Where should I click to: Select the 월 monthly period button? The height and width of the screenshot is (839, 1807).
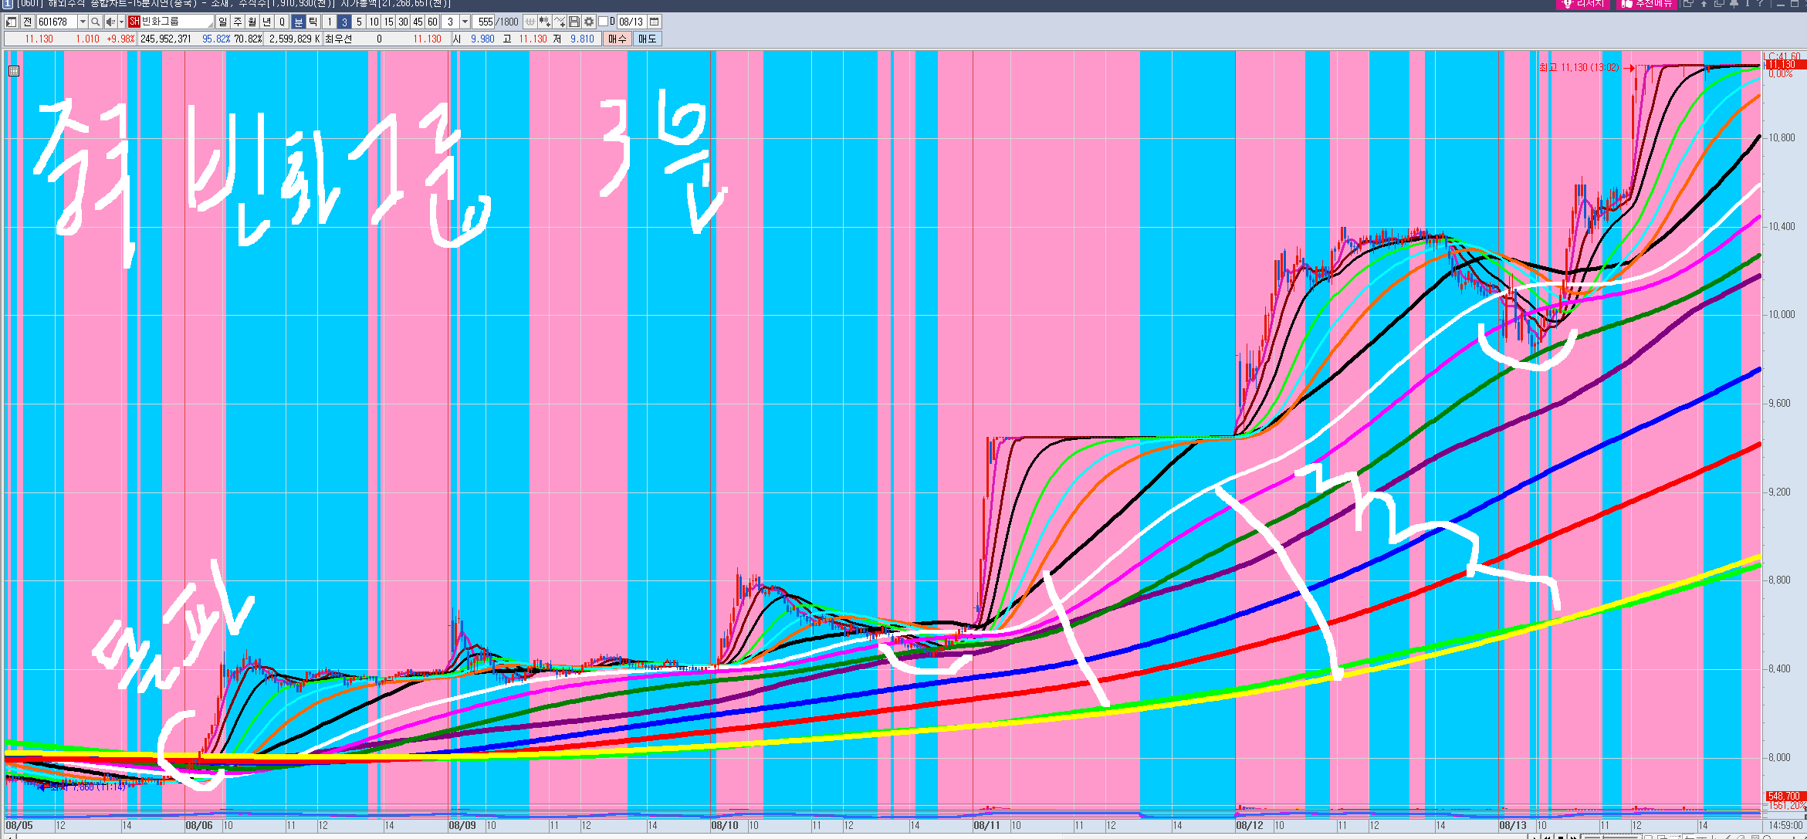(x=252, y=22)
